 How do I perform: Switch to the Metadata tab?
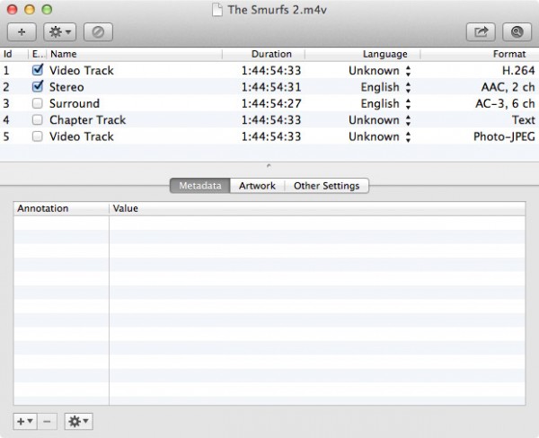(200, 186)
